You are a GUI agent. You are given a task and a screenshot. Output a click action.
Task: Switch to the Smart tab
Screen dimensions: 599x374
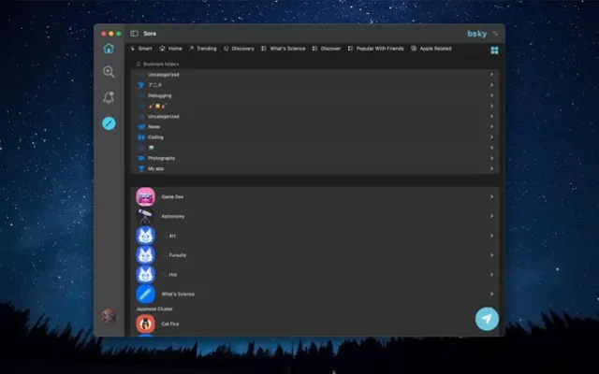click(141, 49)
